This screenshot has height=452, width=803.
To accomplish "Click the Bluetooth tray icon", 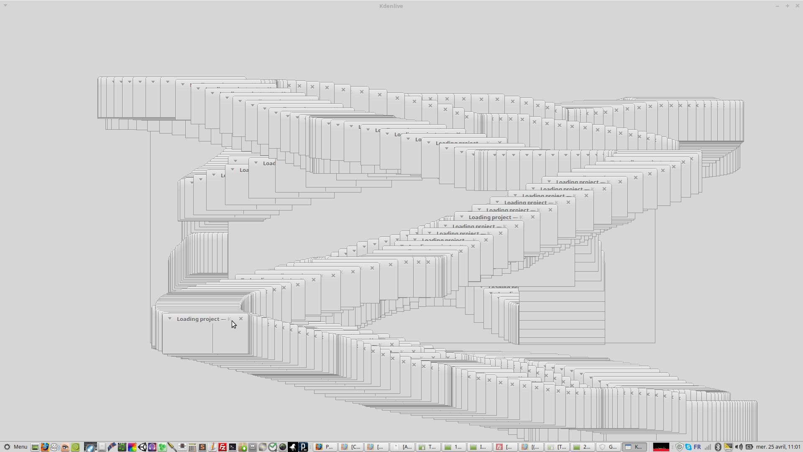I will click(x=718, y=447).
